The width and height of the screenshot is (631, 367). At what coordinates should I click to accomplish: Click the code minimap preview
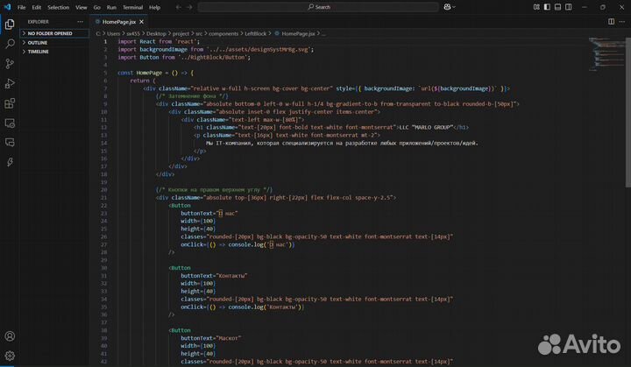(x=606, y=54)
